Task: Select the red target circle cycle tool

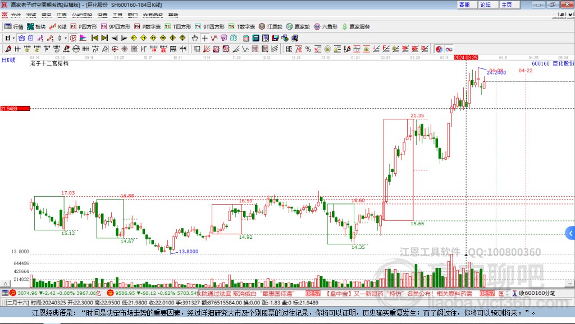Action: coord(115,49)
